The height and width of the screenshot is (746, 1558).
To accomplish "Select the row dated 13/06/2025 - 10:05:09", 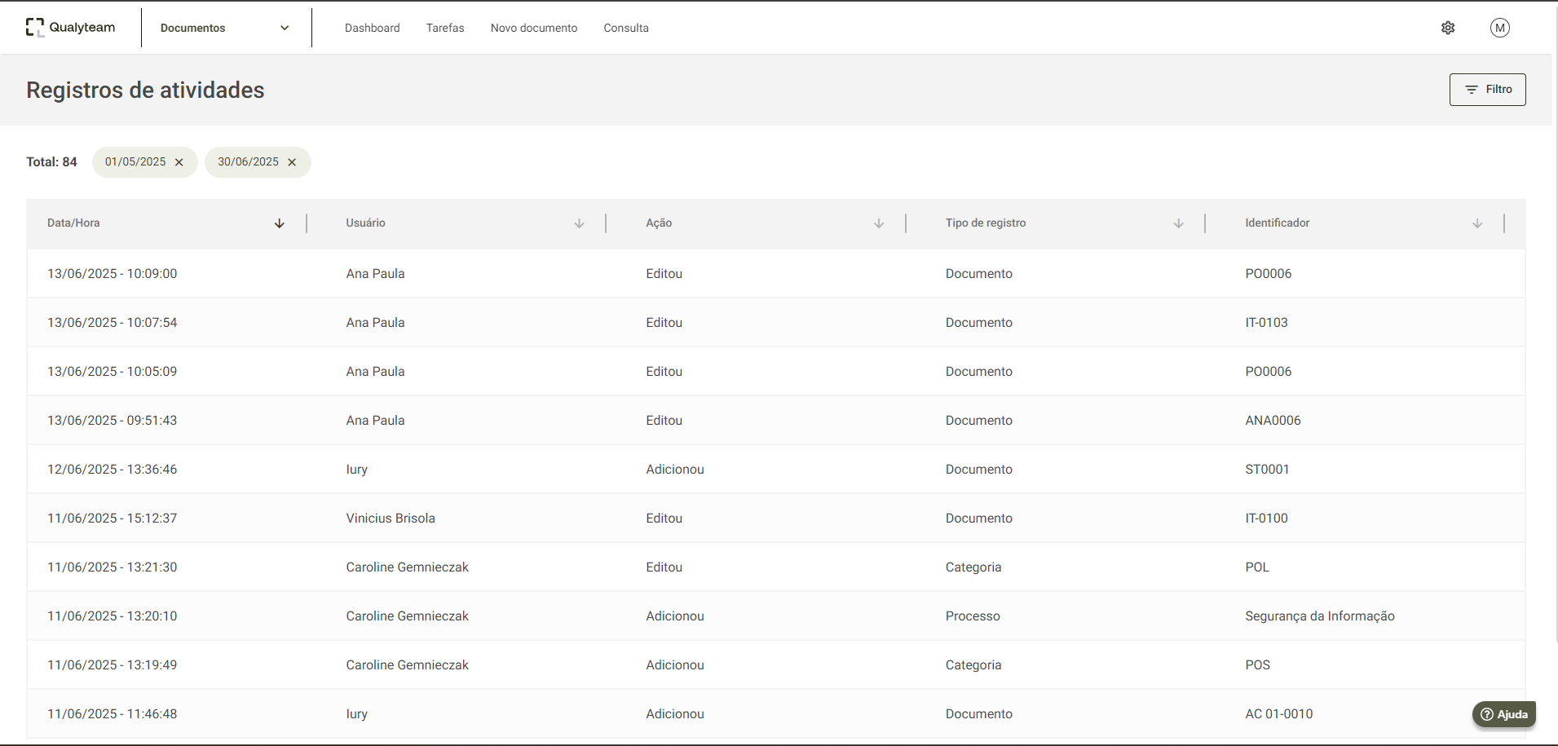I will (x=776, y=372).
